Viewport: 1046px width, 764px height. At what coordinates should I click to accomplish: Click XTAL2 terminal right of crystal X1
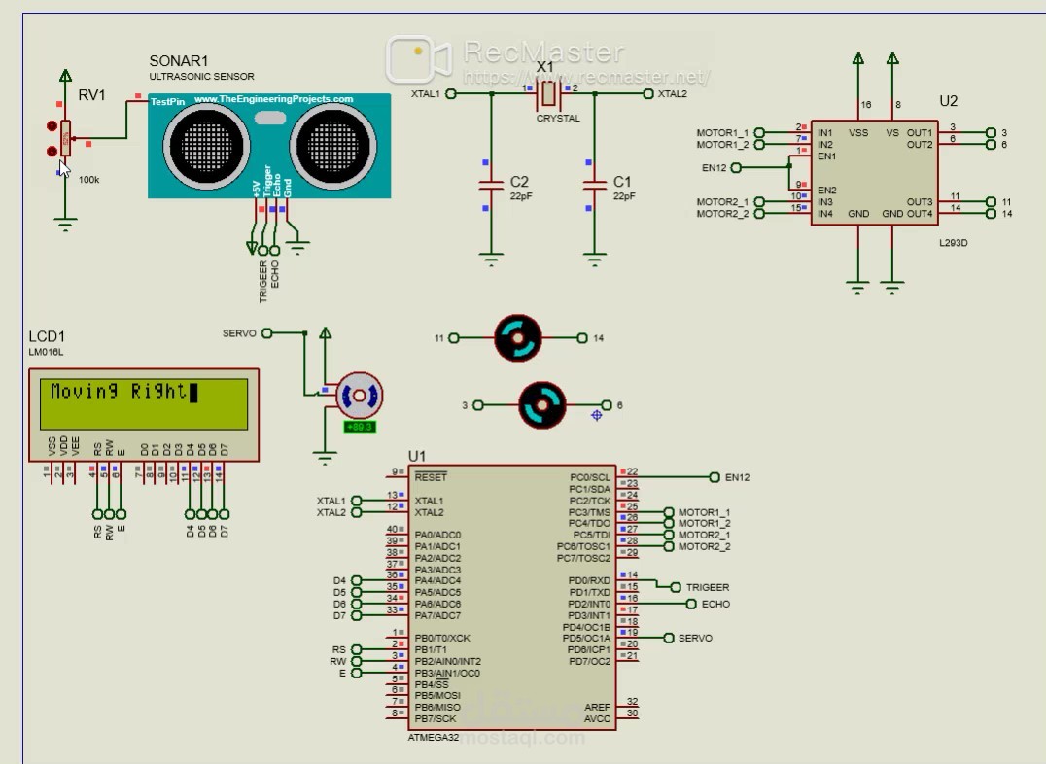pos(647,94)
